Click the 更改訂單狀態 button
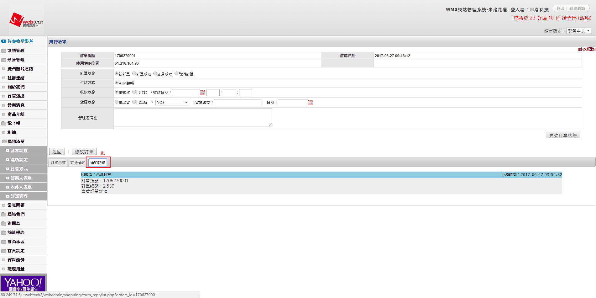 pyautogui.click(x=563, y=135)
